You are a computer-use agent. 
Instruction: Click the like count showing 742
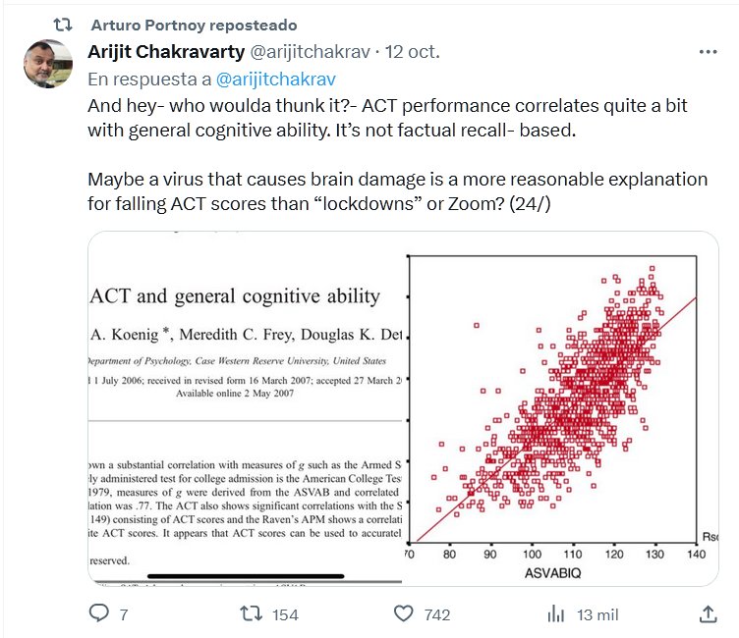coord(436,614)
